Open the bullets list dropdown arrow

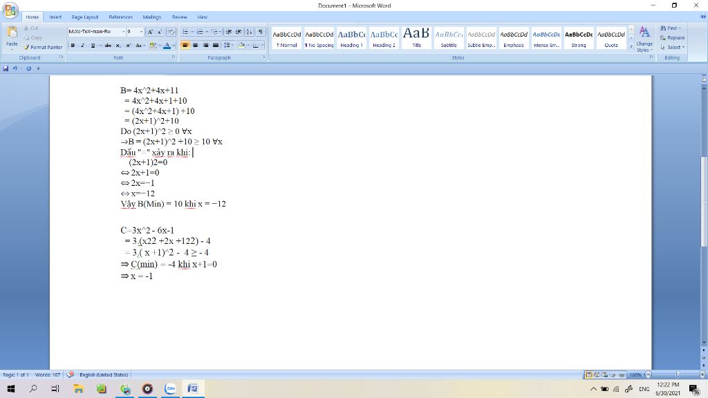click(x=192, y=32)
